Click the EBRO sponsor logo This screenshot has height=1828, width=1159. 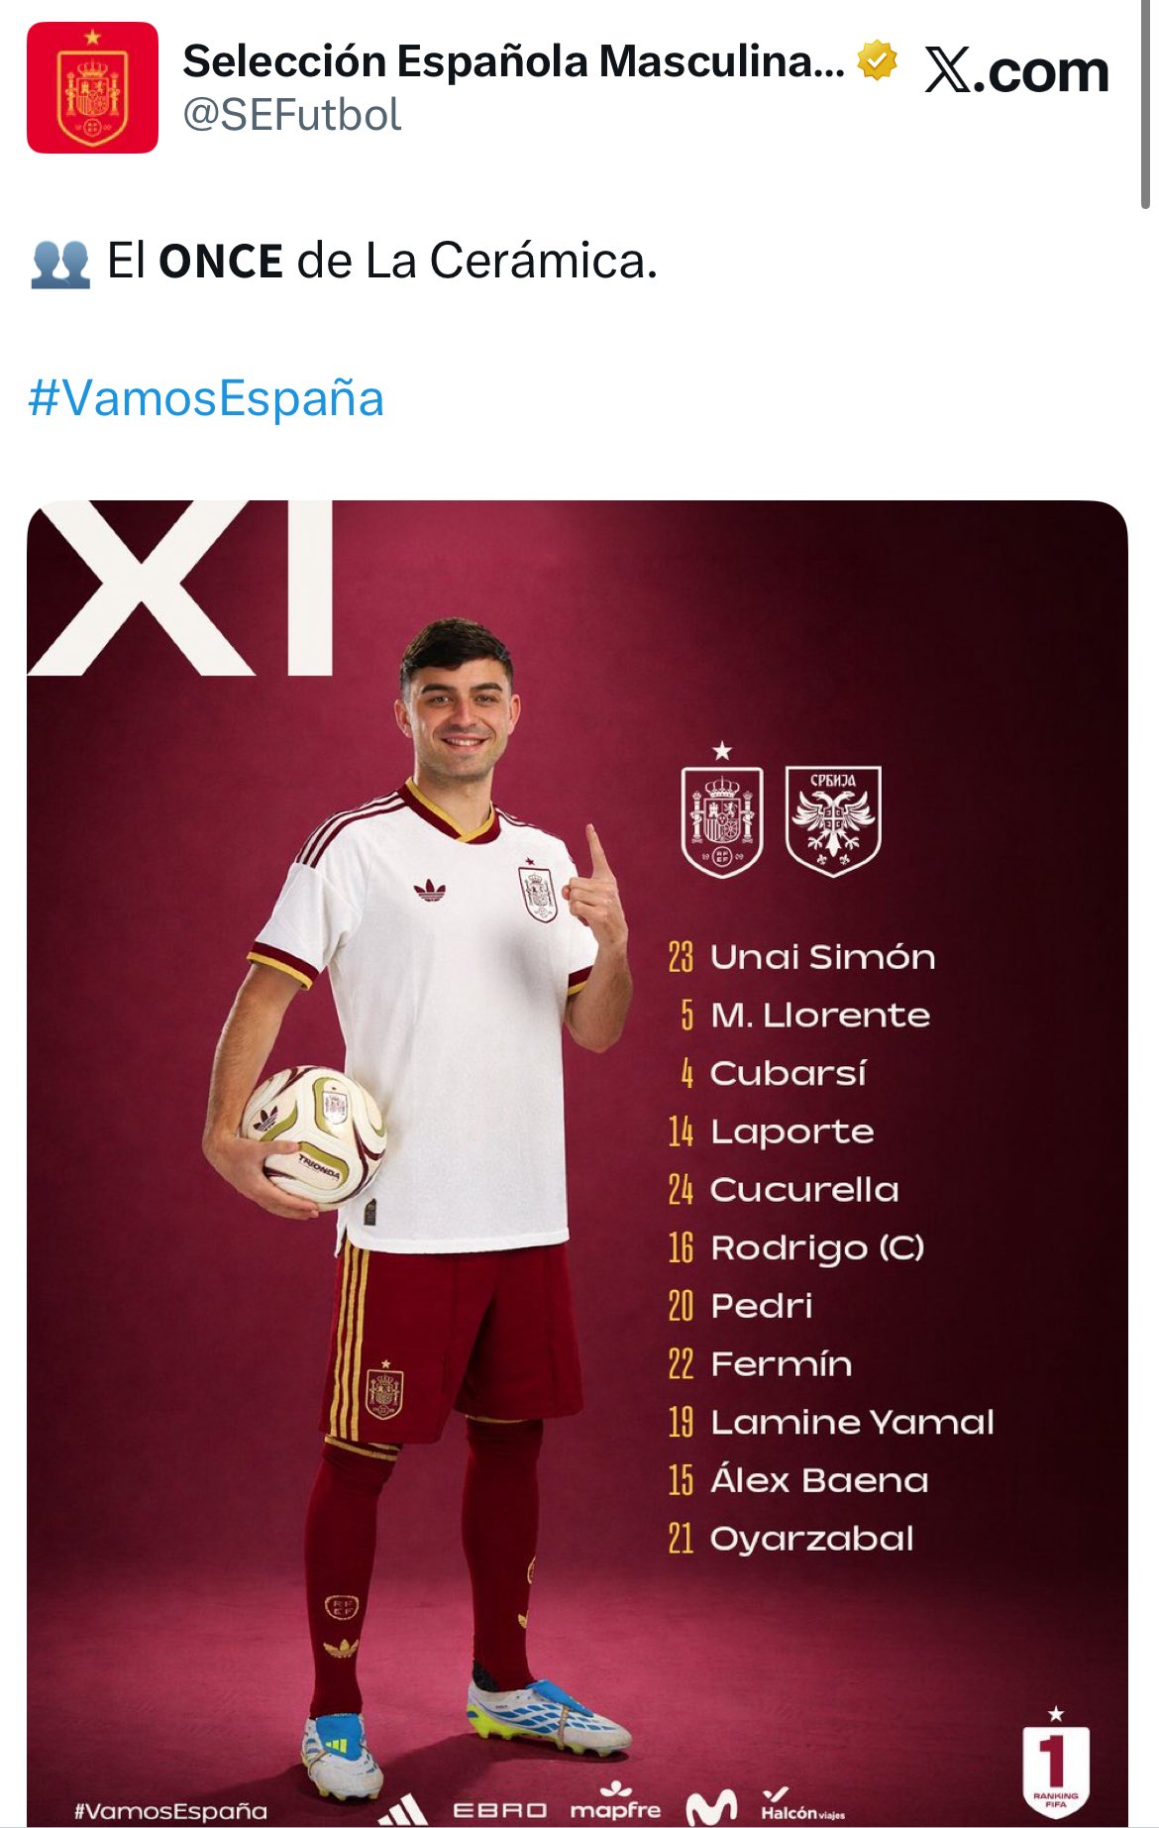coord(499,1810)
